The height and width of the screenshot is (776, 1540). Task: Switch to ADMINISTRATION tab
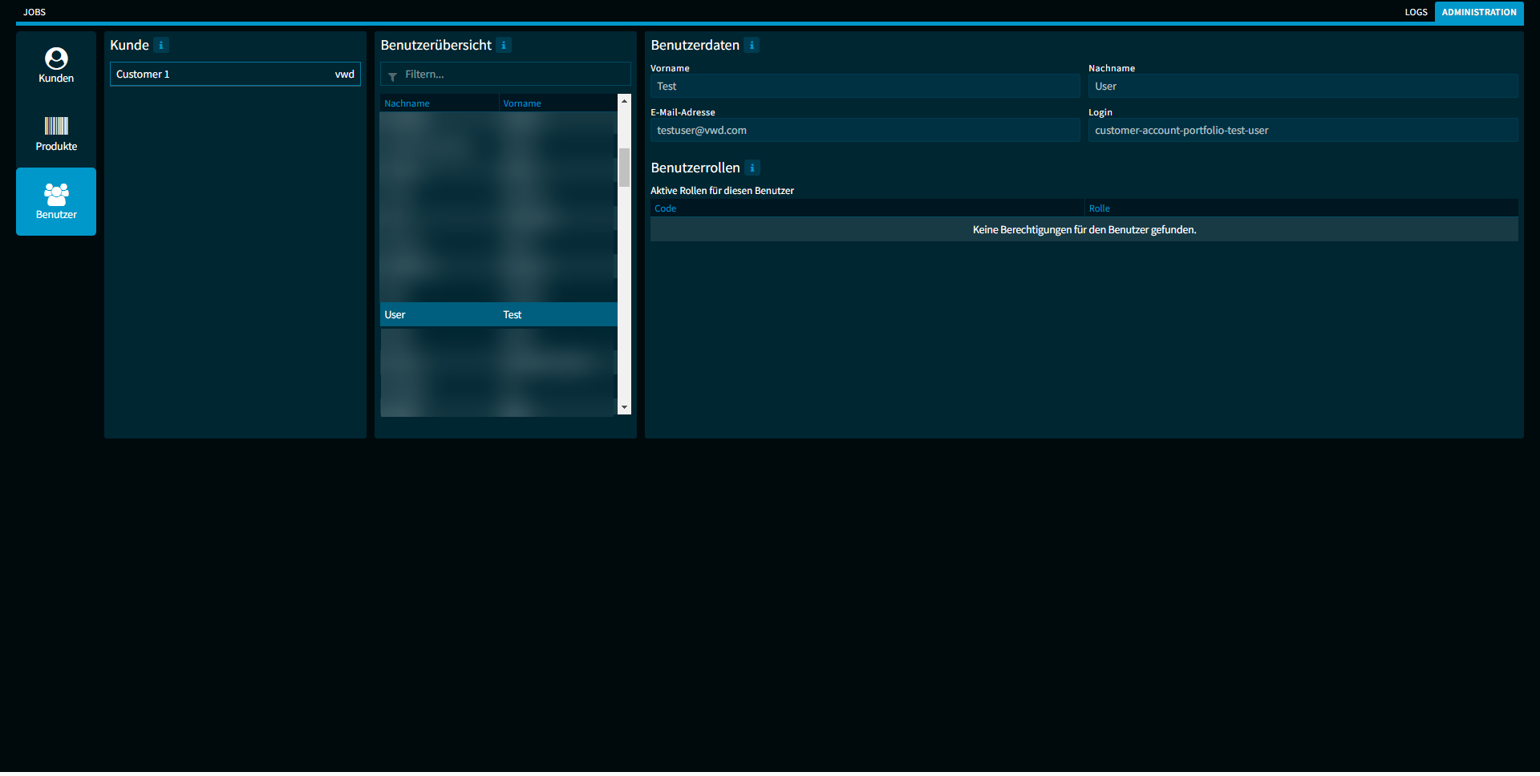point(1479,12)
